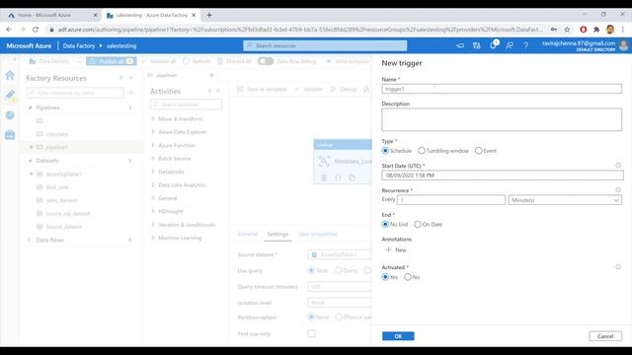The image size is (632, 355).
Task: Expand the Data flows tree section
Action: tap(30, 240)
